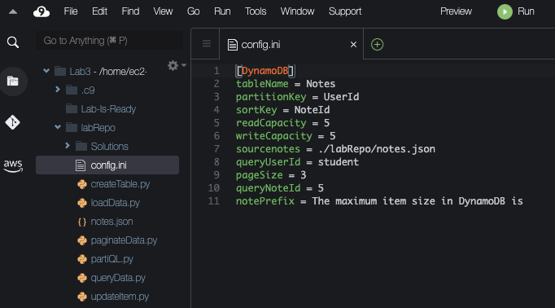Click the search magnifier sidebar icon

[13, 42]
